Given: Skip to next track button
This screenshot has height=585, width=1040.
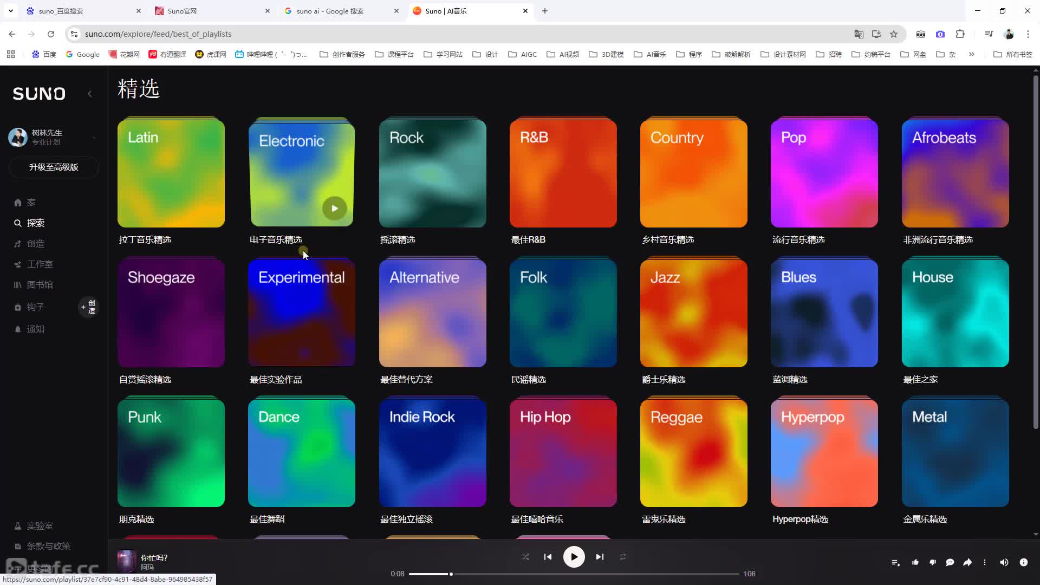Looking at the screenshot, I should click(600, 557).
